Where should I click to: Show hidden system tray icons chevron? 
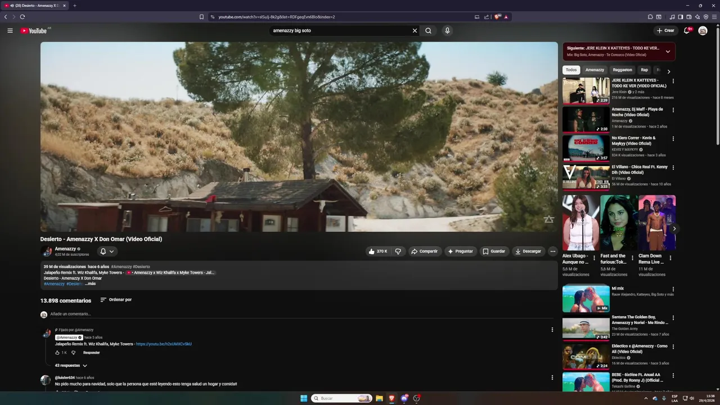click(646, 398)
